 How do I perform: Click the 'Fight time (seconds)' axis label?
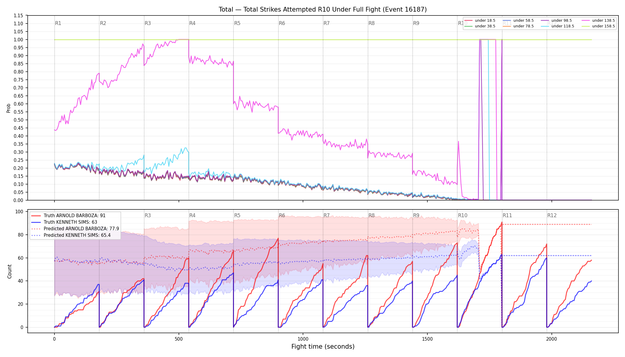tap(323, 347)
